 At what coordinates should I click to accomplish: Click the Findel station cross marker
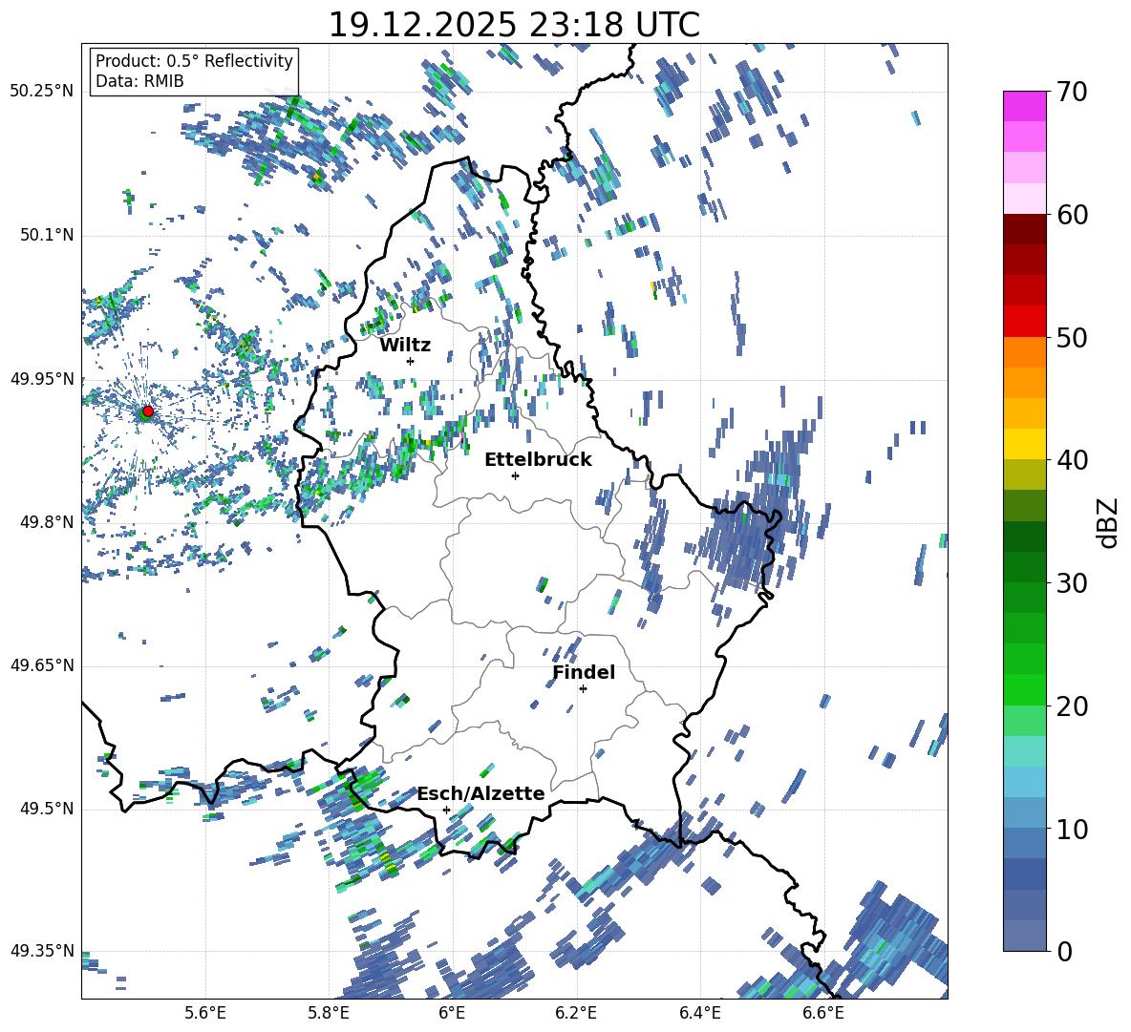click(x=583, y=688)
